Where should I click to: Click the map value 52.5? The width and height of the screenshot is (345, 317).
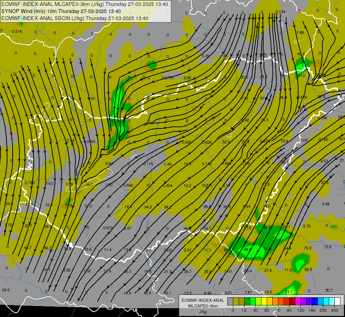pyautogui.click(x=226, y=142)
